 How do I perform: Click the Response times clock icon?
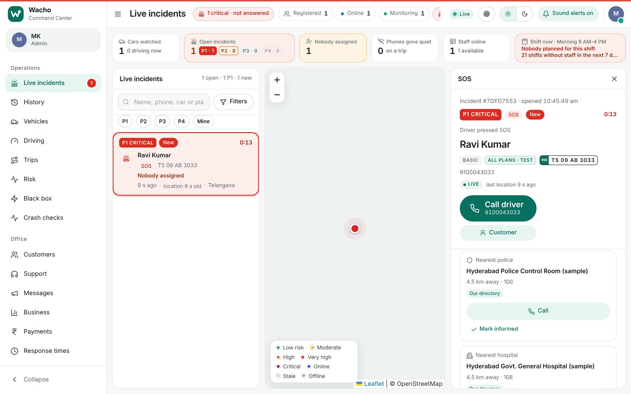coord(14,351)
